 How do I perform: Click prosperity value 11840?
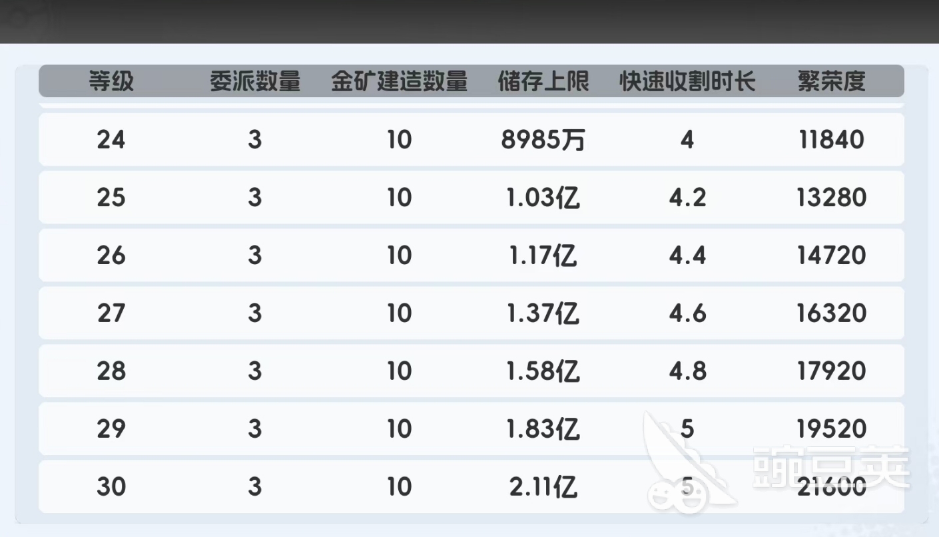click(832, 140)
